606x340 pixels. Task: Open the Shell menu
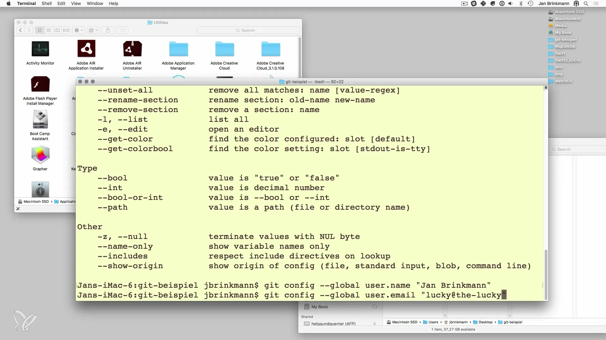click(x=47, y=3)
